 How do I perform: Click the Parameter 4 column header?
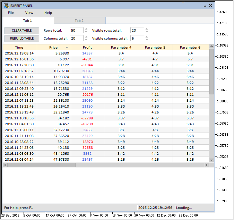[122, 47]
